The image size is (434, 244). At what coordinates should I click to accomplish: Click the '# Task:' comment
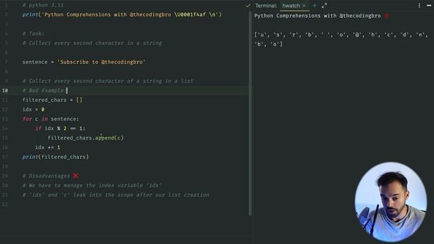tap(33, 33)
